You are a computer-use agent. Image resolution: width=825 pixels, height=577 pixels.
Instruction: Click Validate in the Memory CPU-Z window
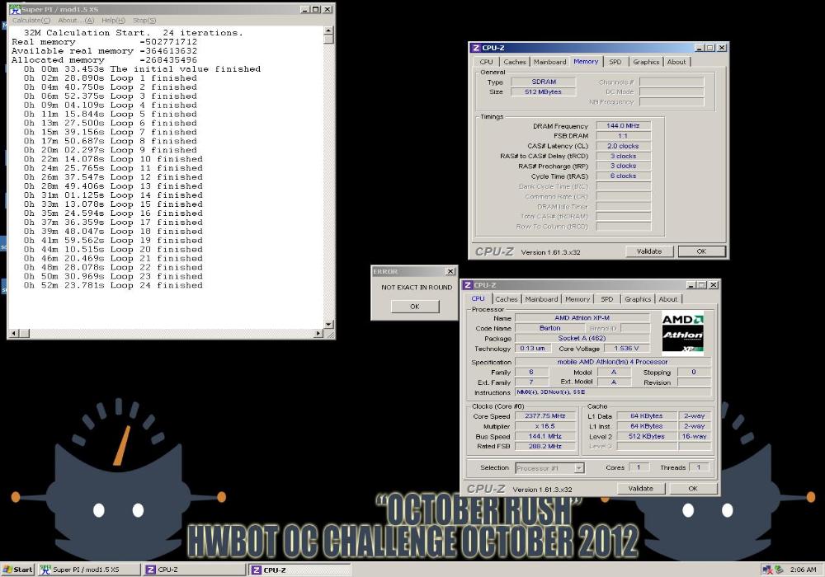[649, 251]
